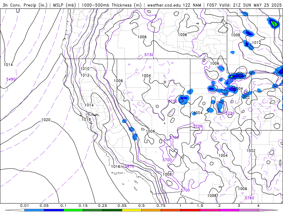Select the dark blue 0.05–0.1 legend swatch
The height and width of the screenshot is (212, 283).
pyautogui.click(x=54, y=210)
